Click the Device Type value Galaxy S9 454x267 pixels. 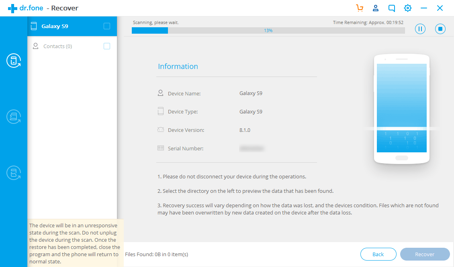[x=251, y=112]
